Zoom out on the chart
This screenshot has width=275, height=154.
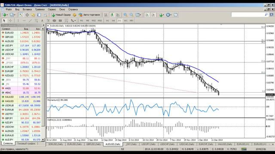pyautogui.click(x=131, y=15)
